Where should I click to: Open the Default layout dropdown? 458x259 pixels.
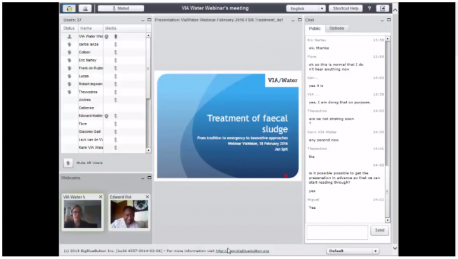(x=353, y=251)
